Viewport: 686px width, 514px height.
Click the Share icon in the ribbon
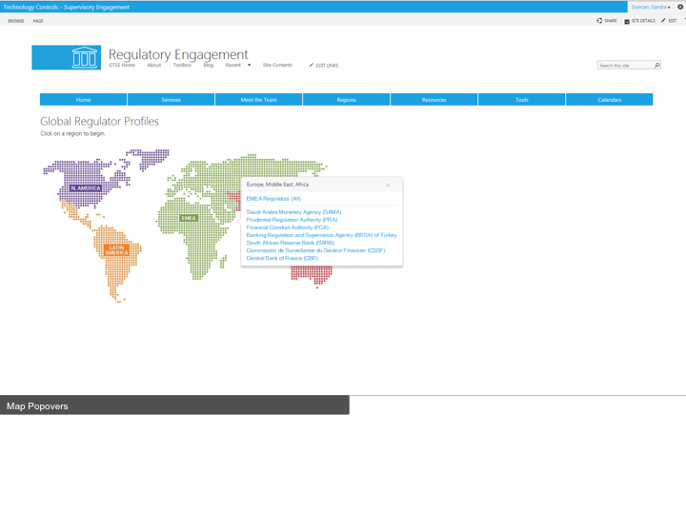coord(599,20)
